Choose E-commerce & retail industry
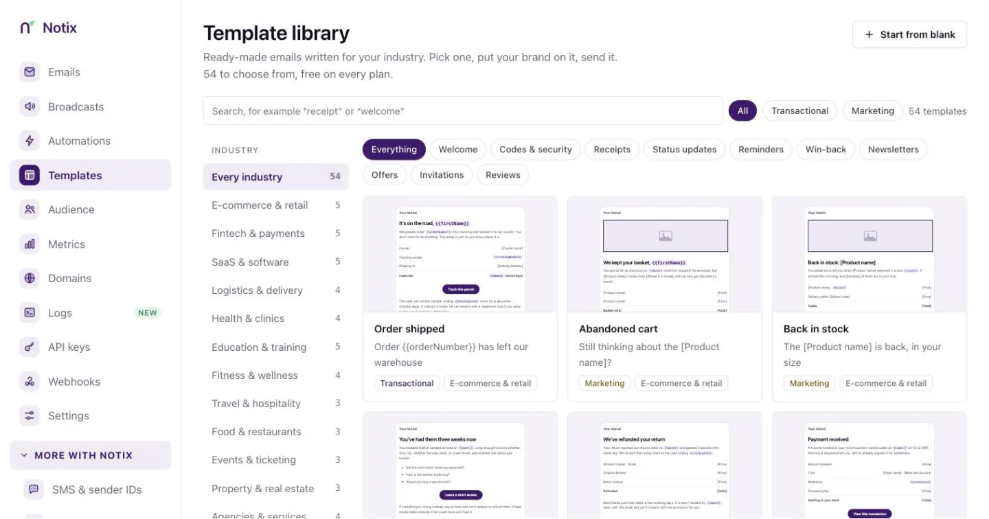Screen dimensions: 989x519 click(x=276, y=205)
